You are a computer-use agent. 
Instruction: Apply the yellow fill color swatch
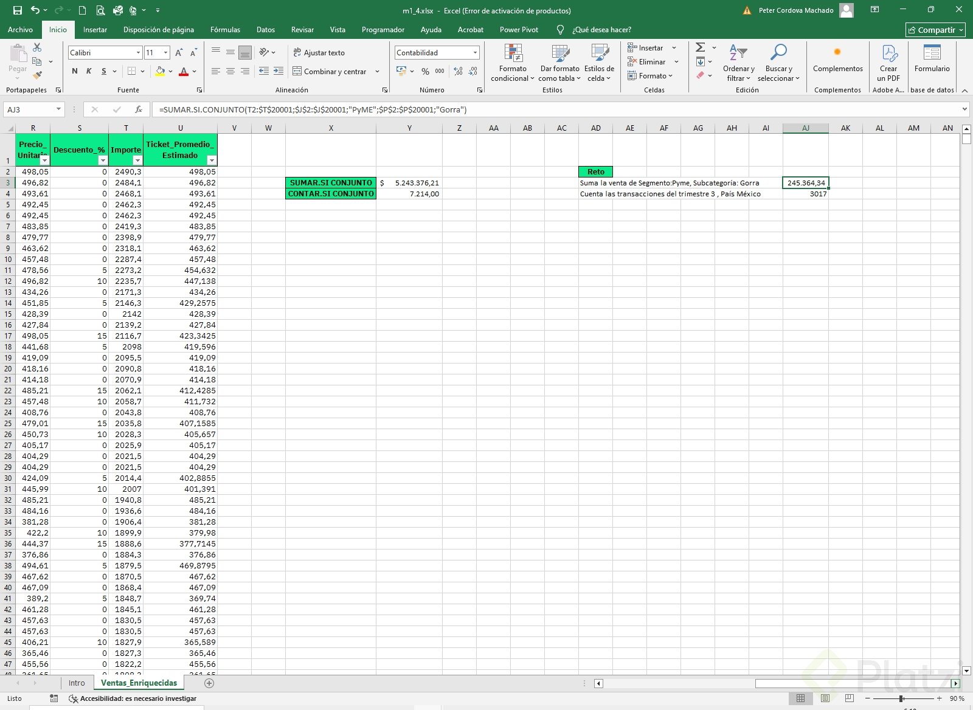tap(160, 71)
